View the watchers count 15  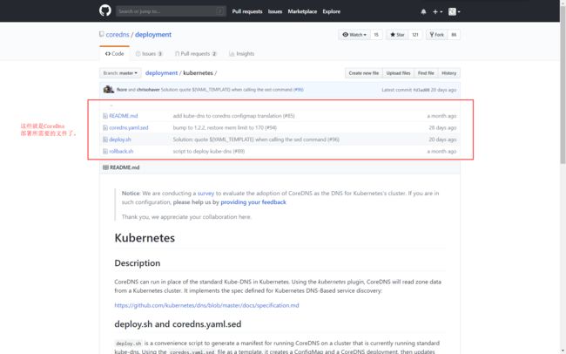pos(376,35)
